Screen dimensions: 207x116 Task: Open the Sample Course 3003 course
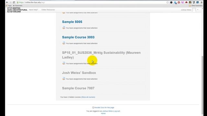point(78,37)
